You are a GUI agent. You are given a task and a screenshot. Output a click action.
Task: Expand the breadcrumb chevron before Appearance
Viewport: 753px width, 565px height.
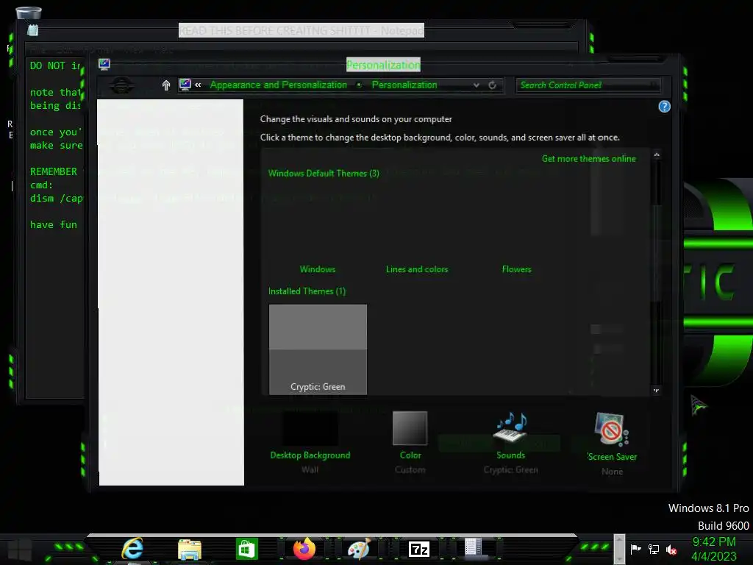click(x=198, y=85)
